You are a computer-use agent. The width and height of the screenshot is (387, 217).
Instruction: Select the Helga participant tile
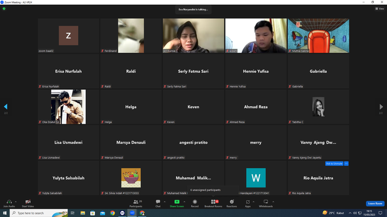tap(131, 107)
